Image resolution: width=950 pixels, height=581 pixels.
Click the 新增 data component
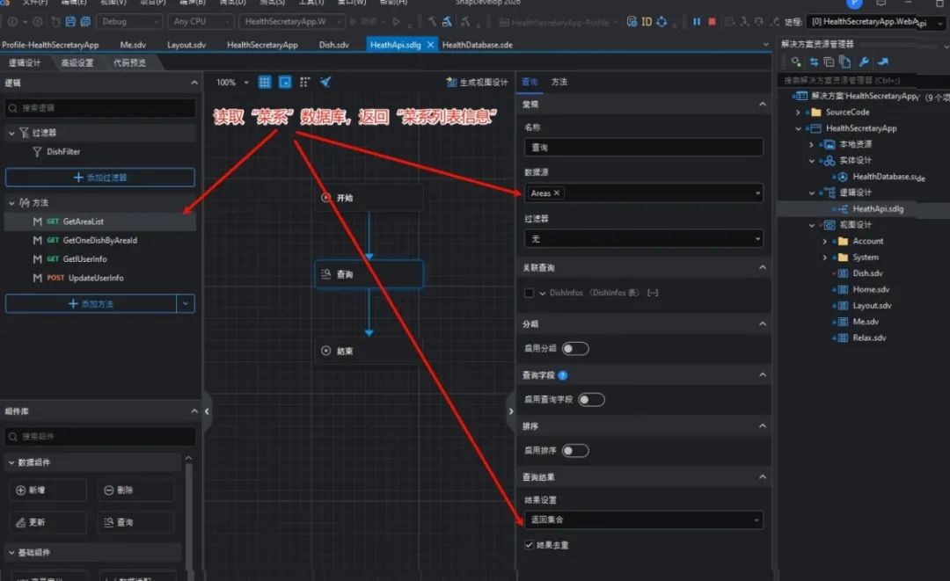click(47, 490)
